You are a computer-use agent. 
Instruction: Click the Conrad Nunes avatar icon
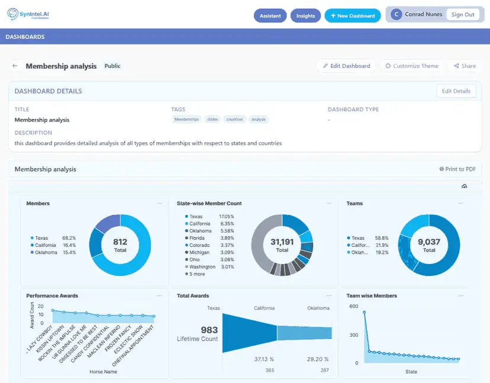click(x=396, y=14)
